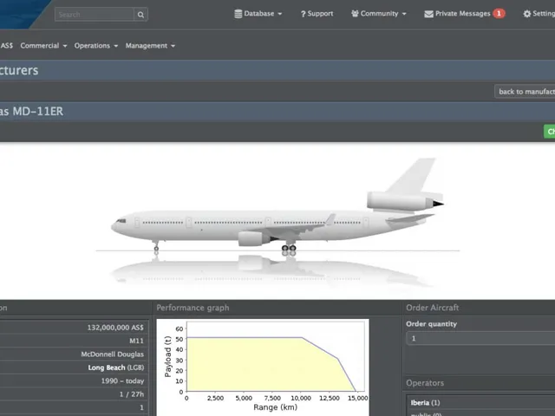Click the back to manufacturers button

click(525, 92)
